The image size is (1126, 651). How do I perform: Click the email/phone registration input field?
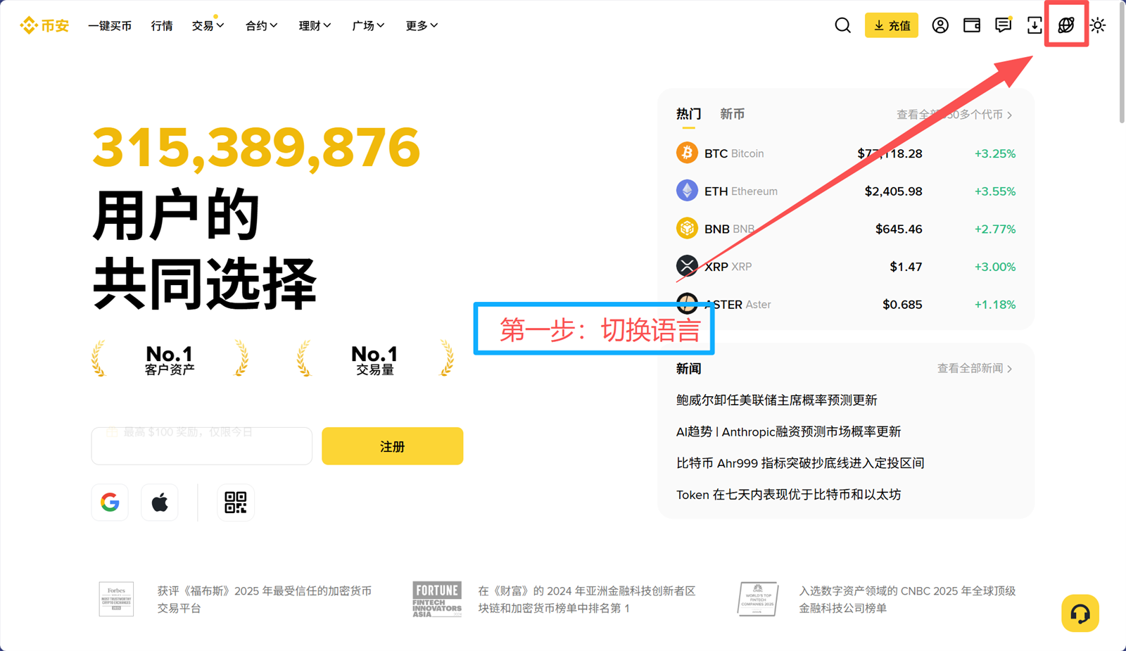click(202, 446)
